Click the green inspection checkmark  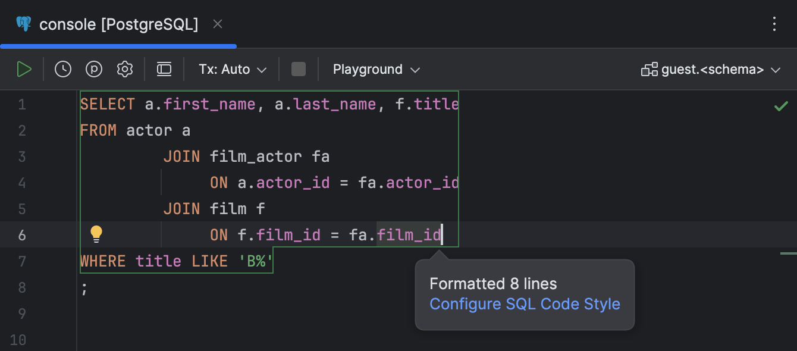(780, 106)
